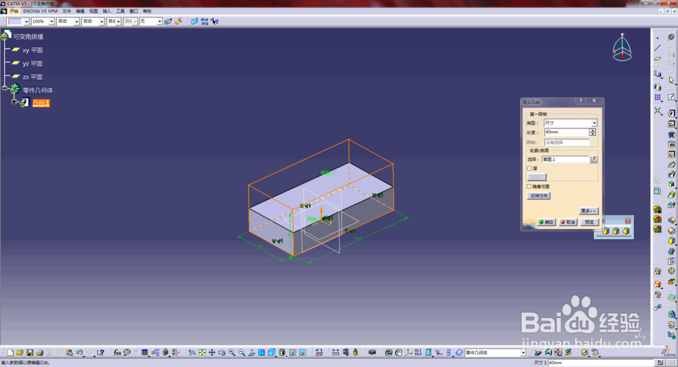Select the zx 平面 tree item

(33, 77)
